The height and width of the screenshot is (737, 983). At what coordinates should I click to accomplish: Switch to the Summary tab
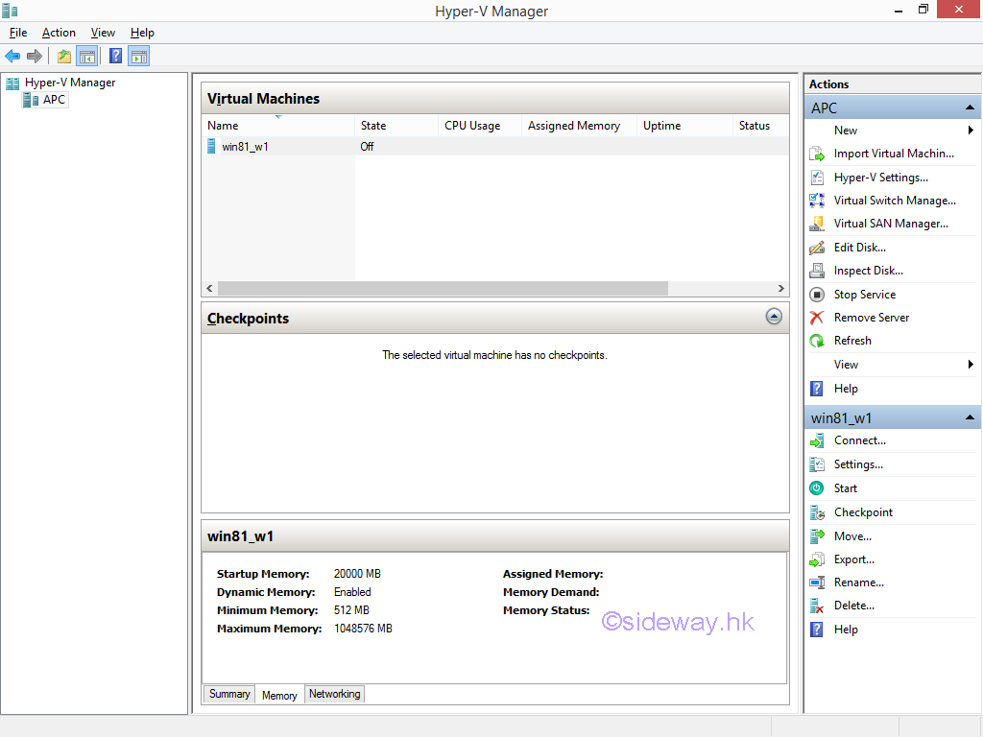coord(229,694)
